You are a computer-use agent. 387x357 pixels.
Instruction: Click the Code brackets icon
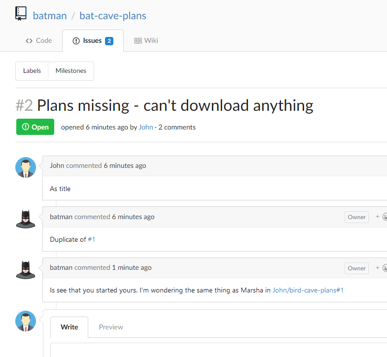[x=29, y=41]
